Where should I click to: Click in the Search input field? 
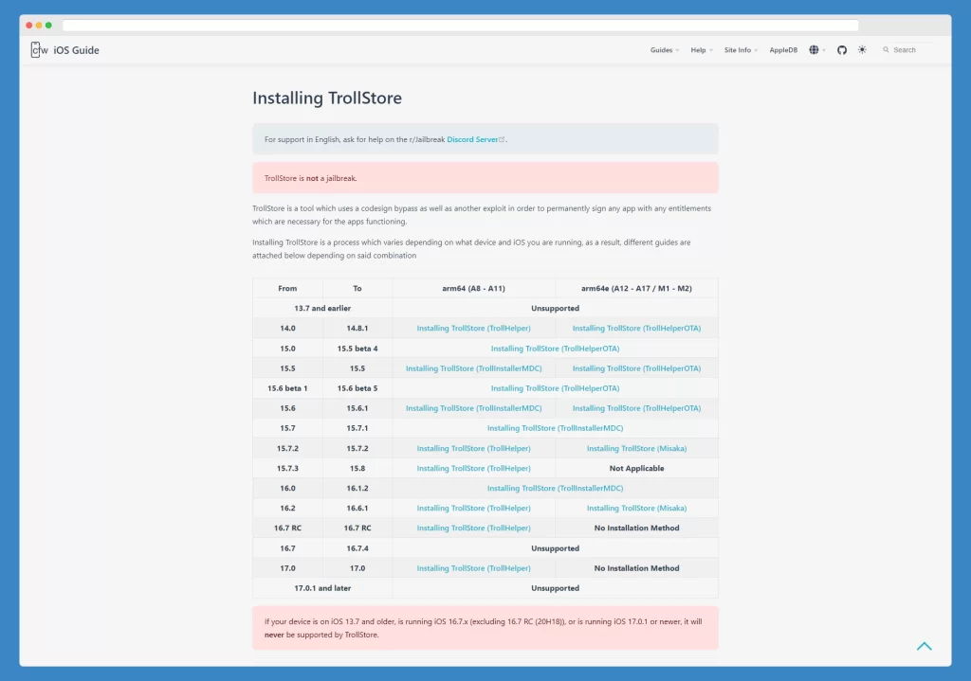point(912,50)
